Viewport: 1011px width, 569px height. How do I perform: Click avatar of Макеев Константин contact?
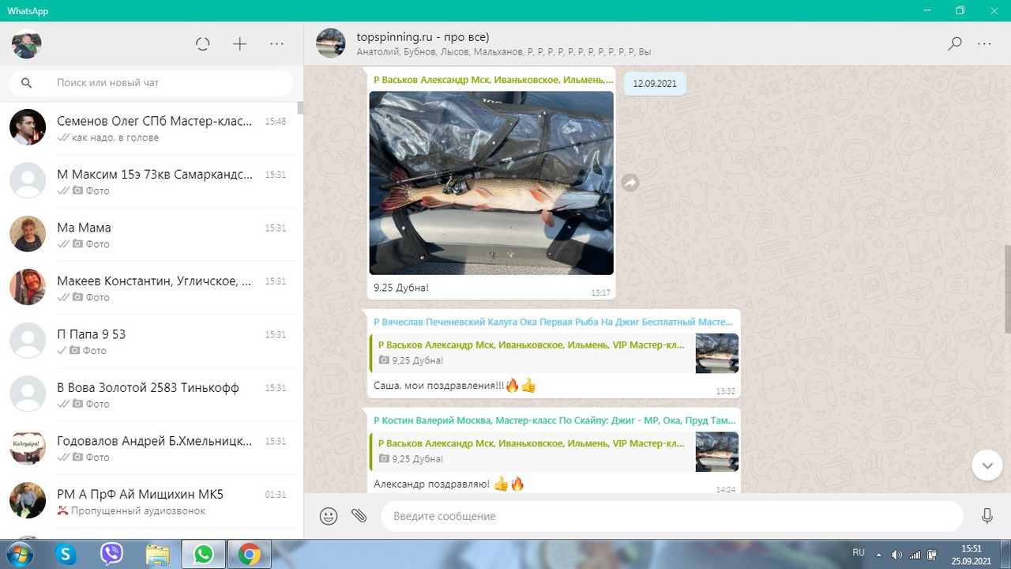coord(28,287)
